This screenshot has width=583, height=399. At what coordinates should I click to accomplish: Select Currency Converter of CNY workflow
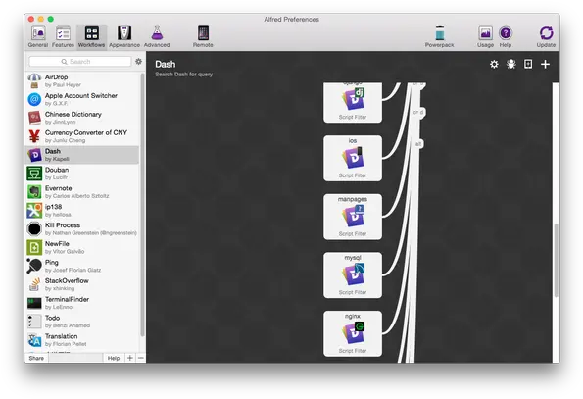(x=81, y=136)
